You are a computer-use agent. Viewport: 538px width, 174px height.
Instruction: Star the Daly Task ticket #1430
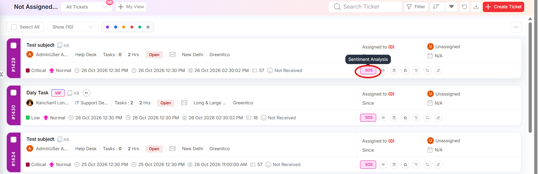(x=405, y=118)
